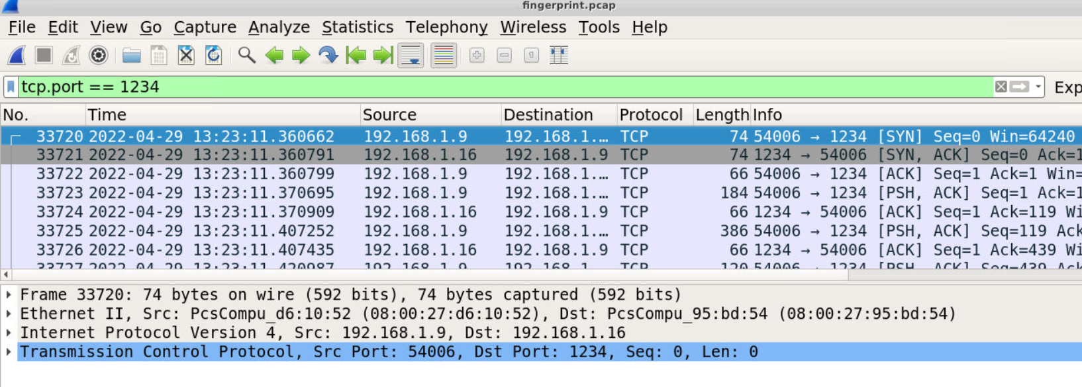This screenshot has width=1082, height=387.
Task: Jump to the last packet
Action: pyautogui.click(x=383, y=56)
